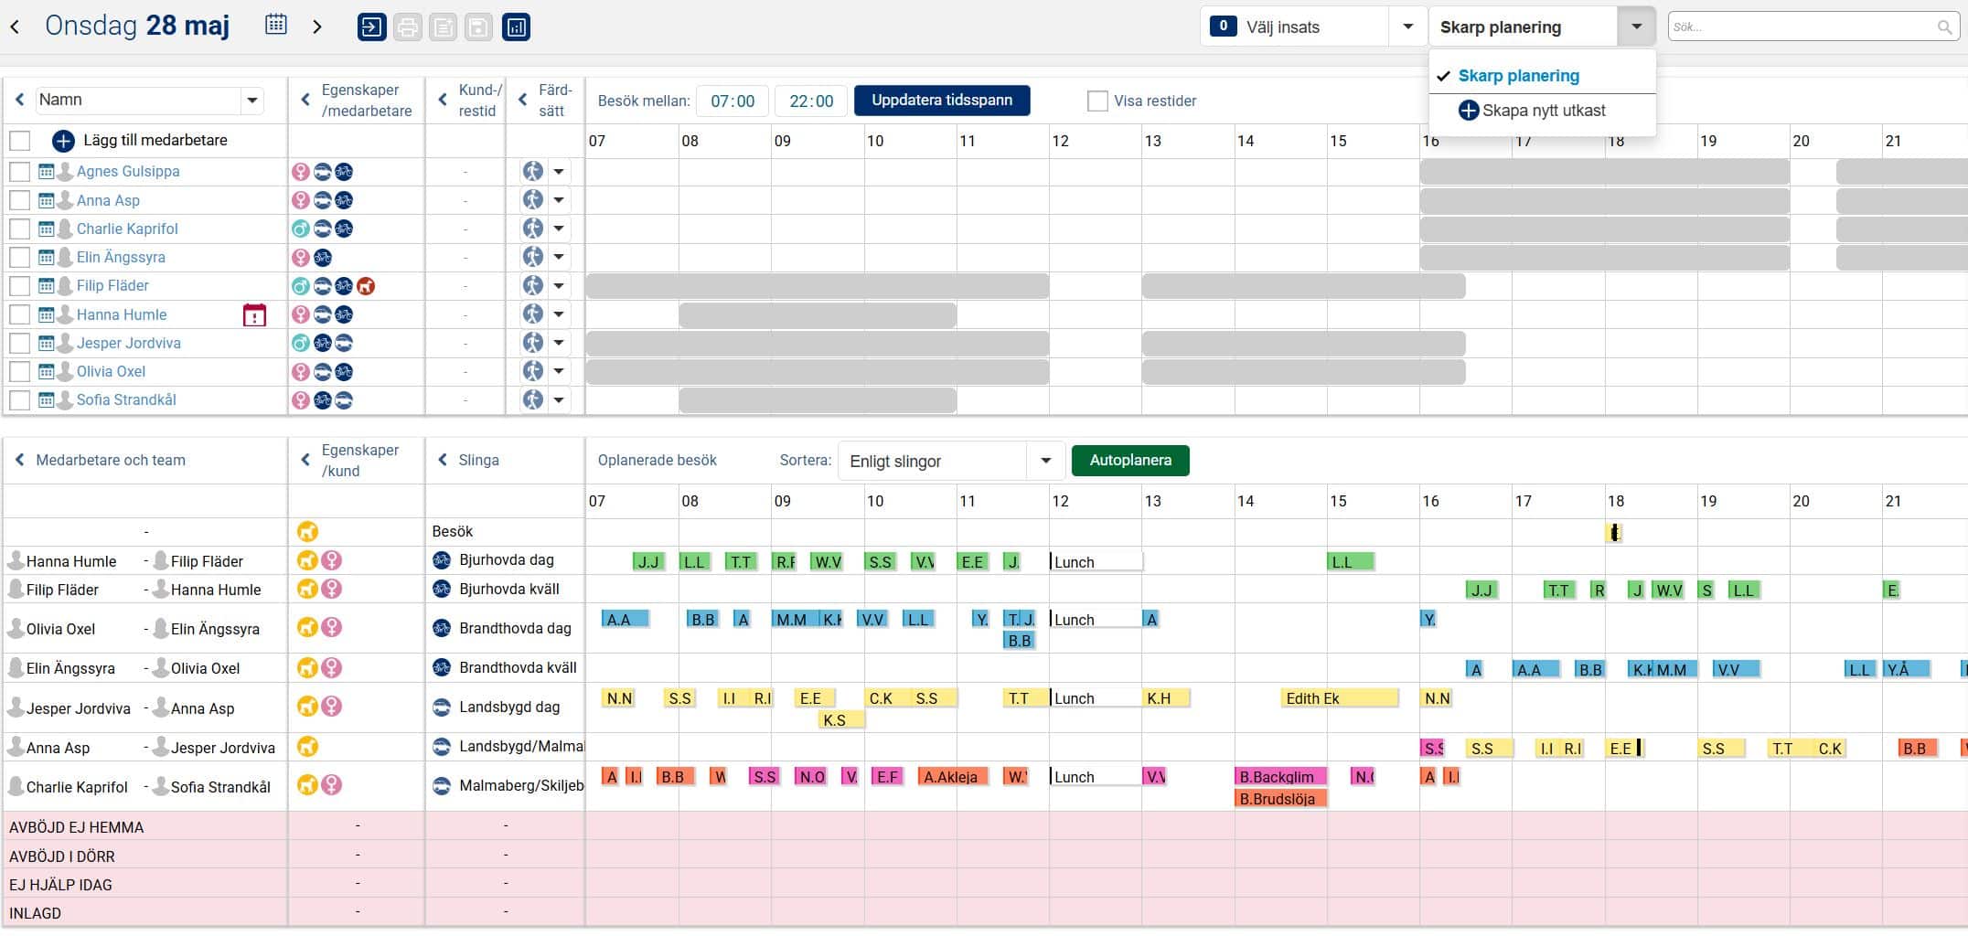
Task: Click the dog icon on Filip Fläder's row
Action: point(366,286)
